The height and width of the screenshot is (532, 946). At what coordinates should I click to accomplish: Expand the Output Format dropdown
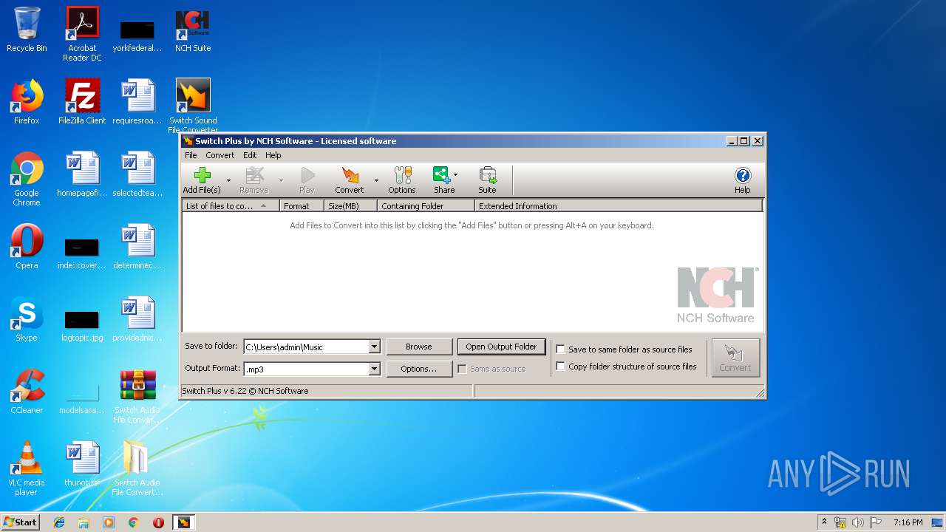point(374,369)
